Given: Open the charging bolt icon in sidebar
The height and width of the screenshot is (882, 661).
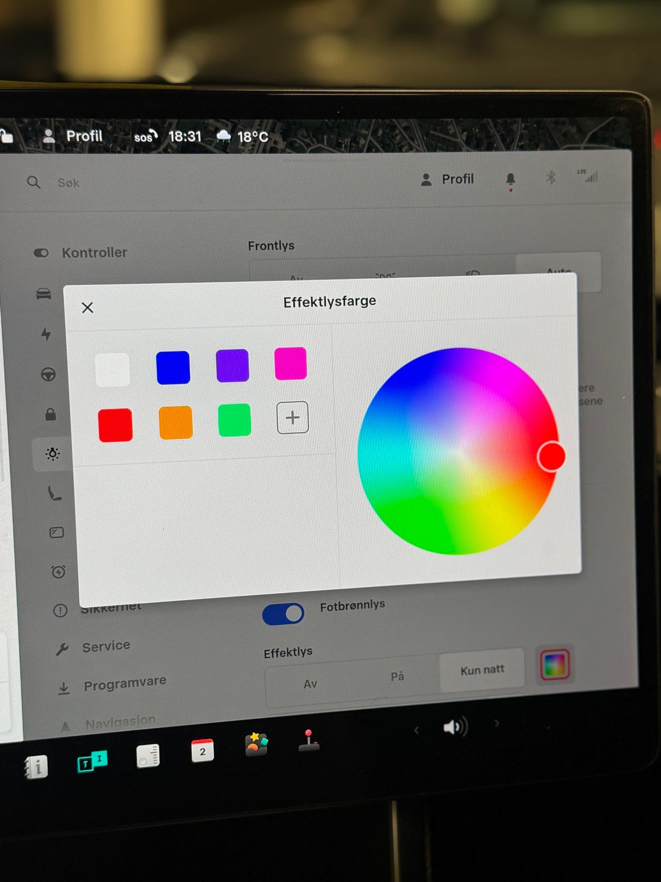Looking at the screenshot, I should (x=46, y=334).
